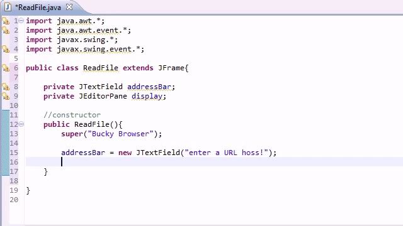Viewport: 403px width, 226px height.
Task: Click addressBar on line 15
Action: click(83, 153)
